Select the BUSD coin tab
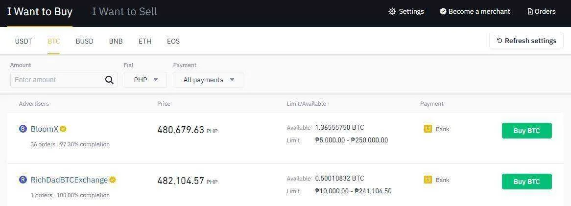Viewport: 571px width, 206px height. click(85, 41)
